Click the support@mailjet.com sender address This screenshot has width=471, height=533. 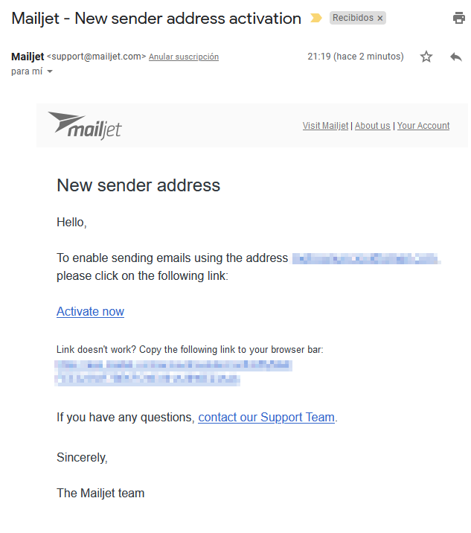coord(96,57)
